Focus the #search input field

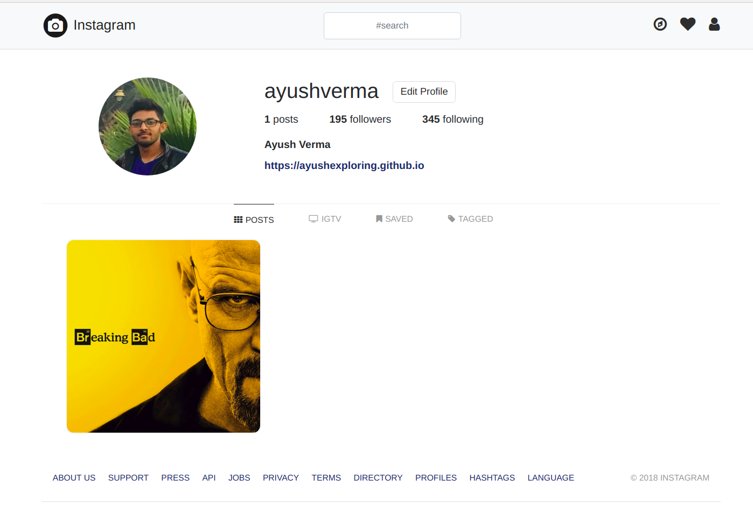[392, 26]
